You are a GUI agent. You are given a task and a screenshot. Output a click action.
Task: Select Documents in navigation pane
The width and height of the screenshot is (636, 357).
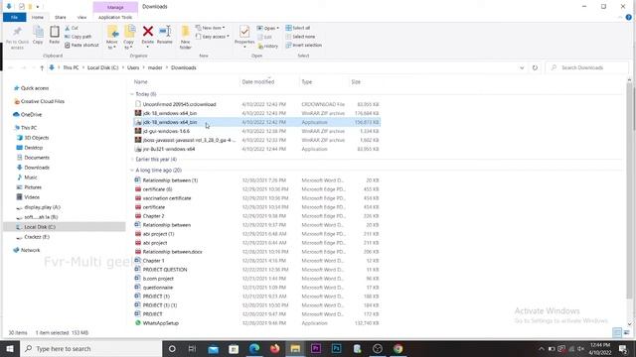pos(33,158)
